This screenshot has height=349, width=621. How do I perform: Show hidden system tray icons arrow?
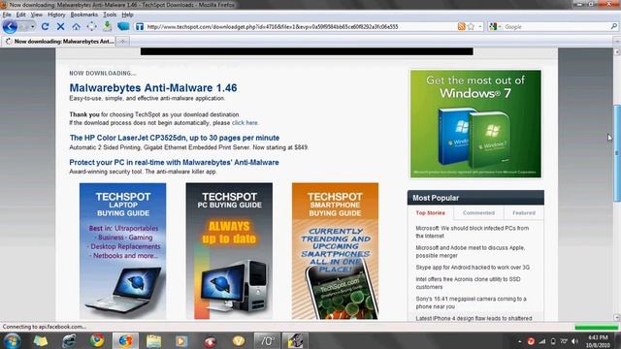click(520, 341)
